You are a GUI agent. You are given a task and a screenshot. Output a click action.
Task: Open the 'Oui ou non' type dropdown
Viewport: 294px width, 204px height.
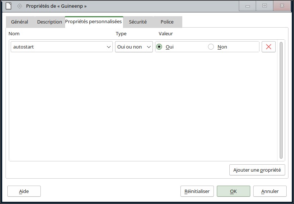[134, 47]
